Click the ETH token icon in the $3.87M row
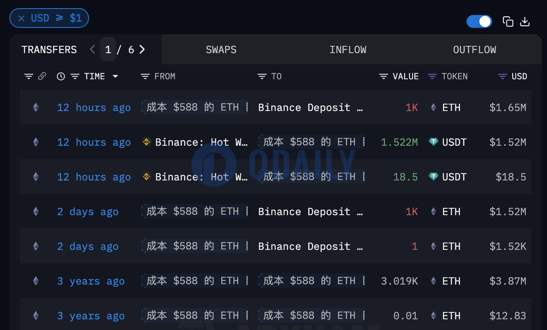 (x=434, y=281)
